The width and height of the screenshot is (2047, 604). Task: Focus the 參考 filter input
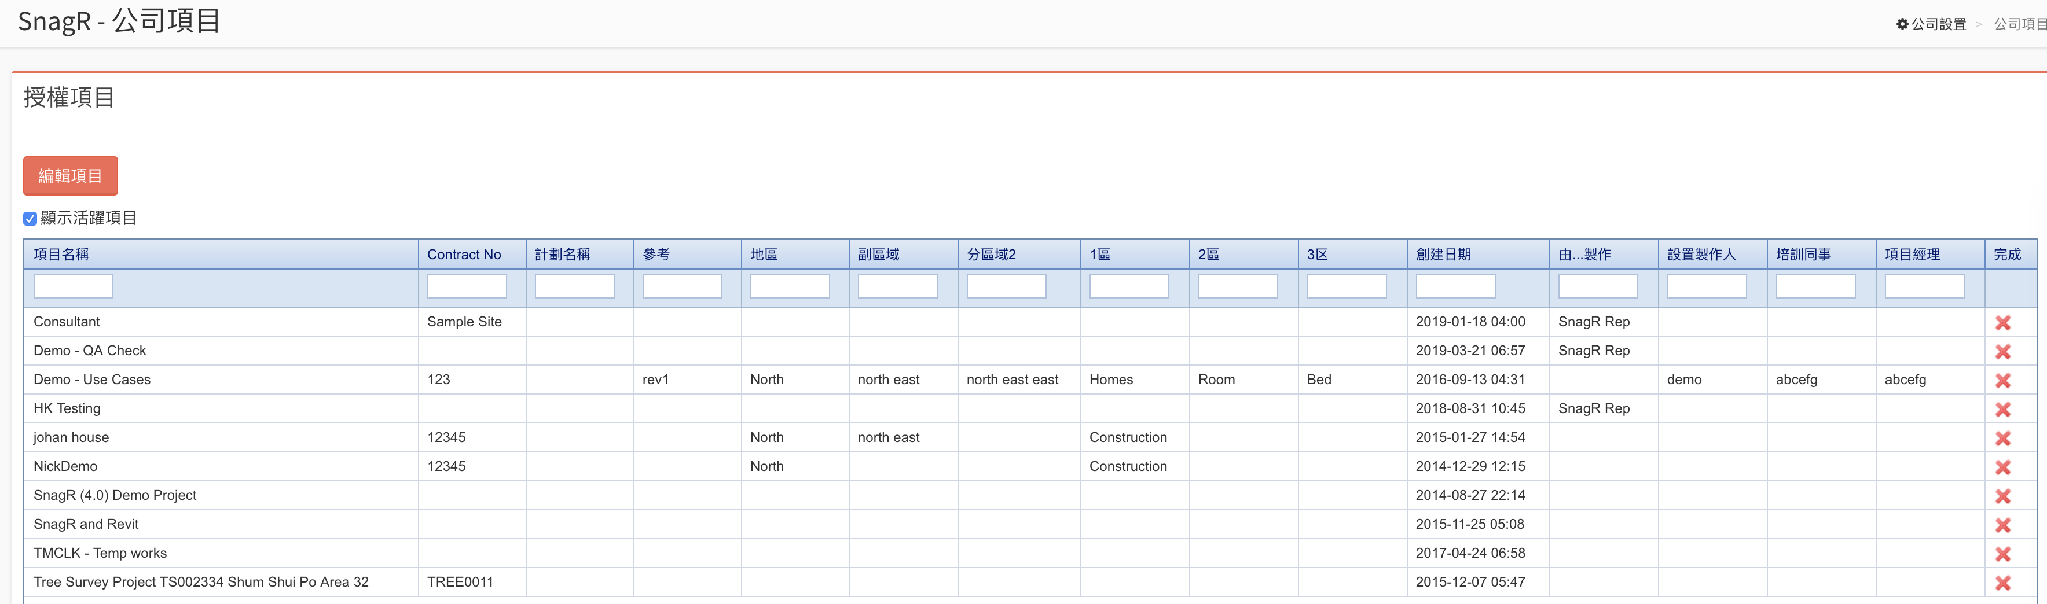(x=682, y=286)
